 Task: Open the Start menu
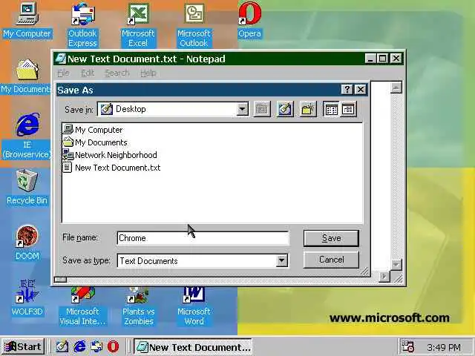[23, 346]
